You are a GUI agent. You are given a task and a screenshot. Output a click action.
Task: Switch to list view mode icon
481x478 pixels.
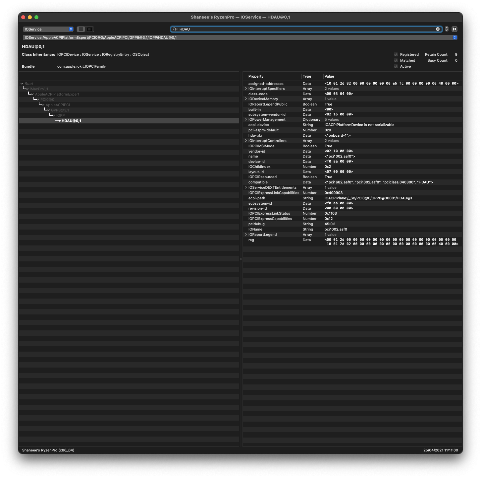click(81, 29)
